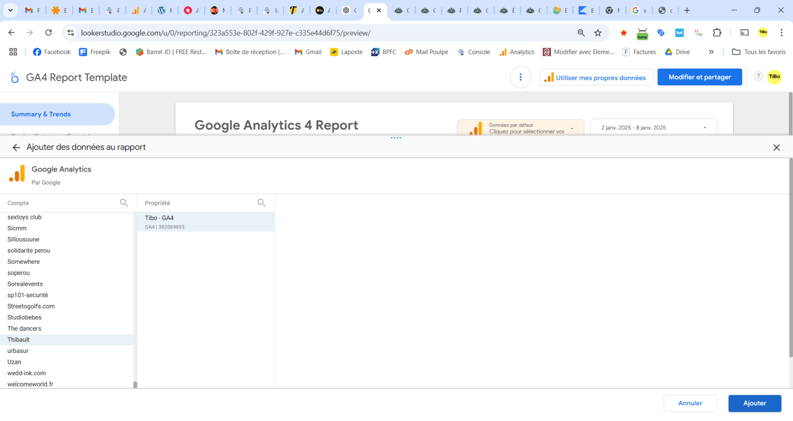The height and width of the screenshot is (421, 793).
Task: Click the back arrow beside Ajouter des données
Action: pyautogui.click(x=16, y=148)
